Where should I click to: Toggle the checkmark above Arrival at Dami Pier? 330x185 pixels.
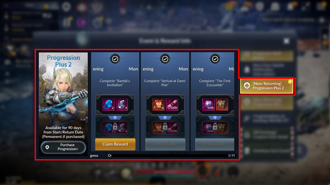pos(165,59)
